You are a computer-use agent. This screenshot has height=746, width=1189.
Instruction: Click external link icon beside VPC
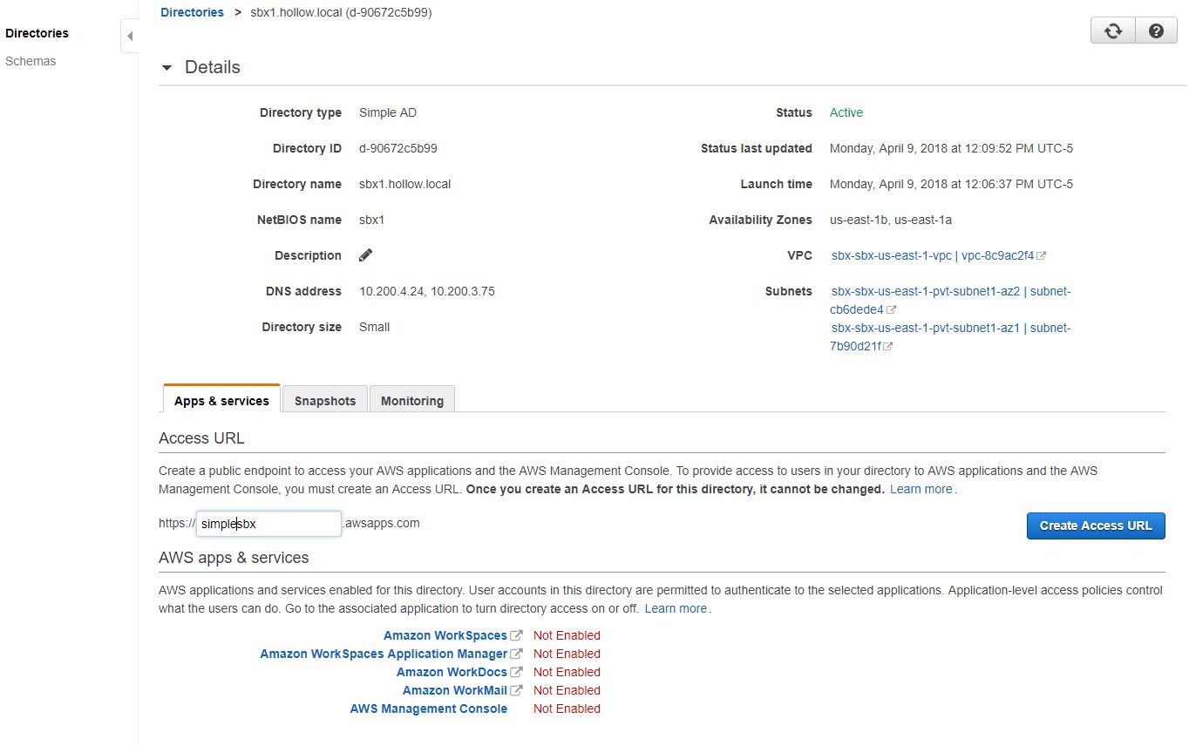(x=1042, y=256)
